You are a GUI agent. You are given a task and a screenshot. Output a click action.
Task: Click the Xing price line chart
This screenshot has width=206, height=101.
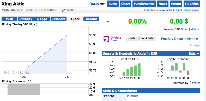[x=45, y=50]
